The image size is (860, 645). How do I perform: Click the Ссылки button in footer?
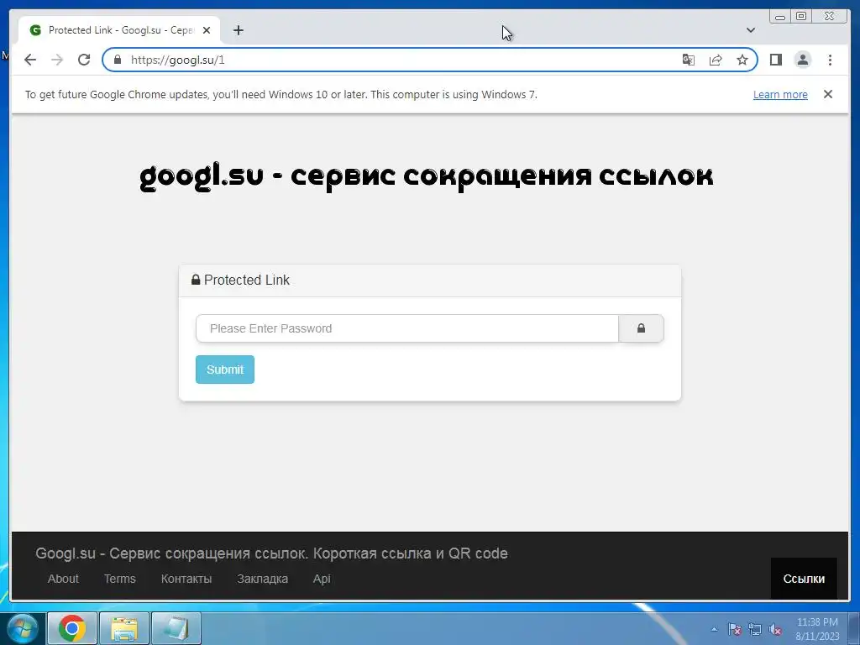804,579
